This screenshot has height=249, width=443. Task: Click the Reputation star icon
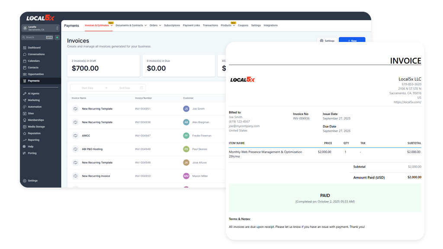pos(24,134)
